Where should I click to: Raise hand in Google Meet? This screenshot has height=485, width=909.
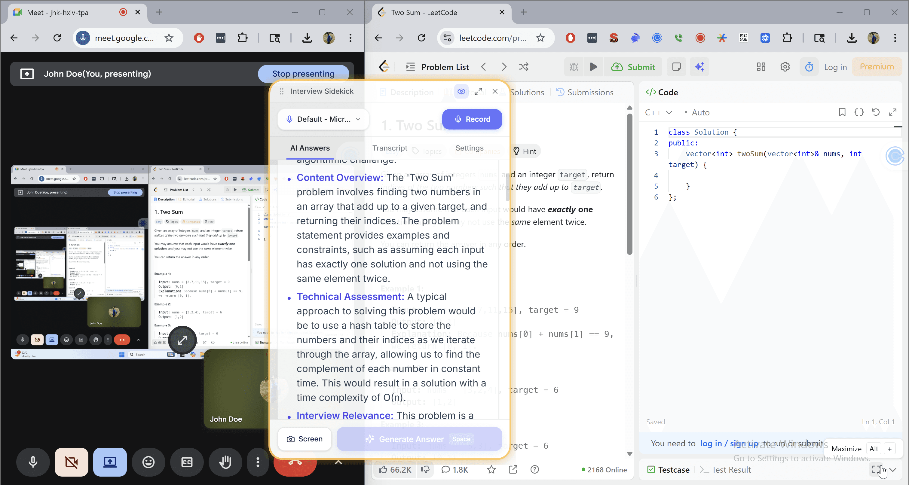coord(225,462)
